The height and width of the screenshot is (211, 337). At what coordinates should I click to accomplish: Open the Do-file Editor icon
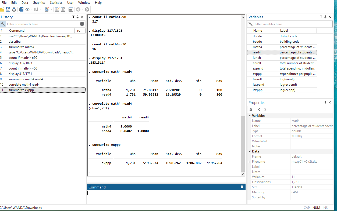(47, 9)
